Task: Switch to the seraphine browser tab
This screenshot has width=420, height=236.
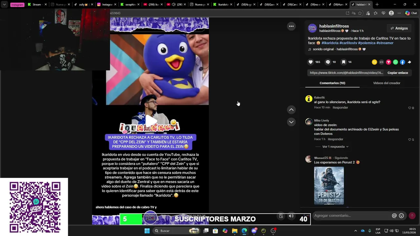Action: (130, 5)
